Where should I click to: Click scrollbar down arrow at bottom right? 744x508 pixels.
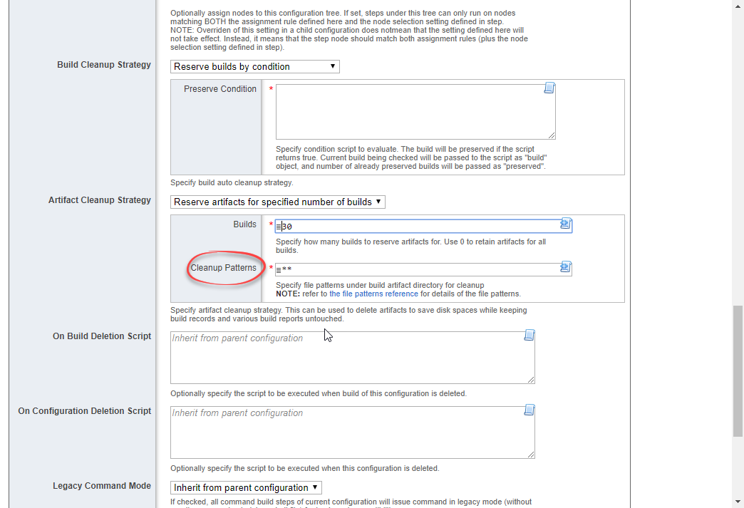(x=738, y=502)
